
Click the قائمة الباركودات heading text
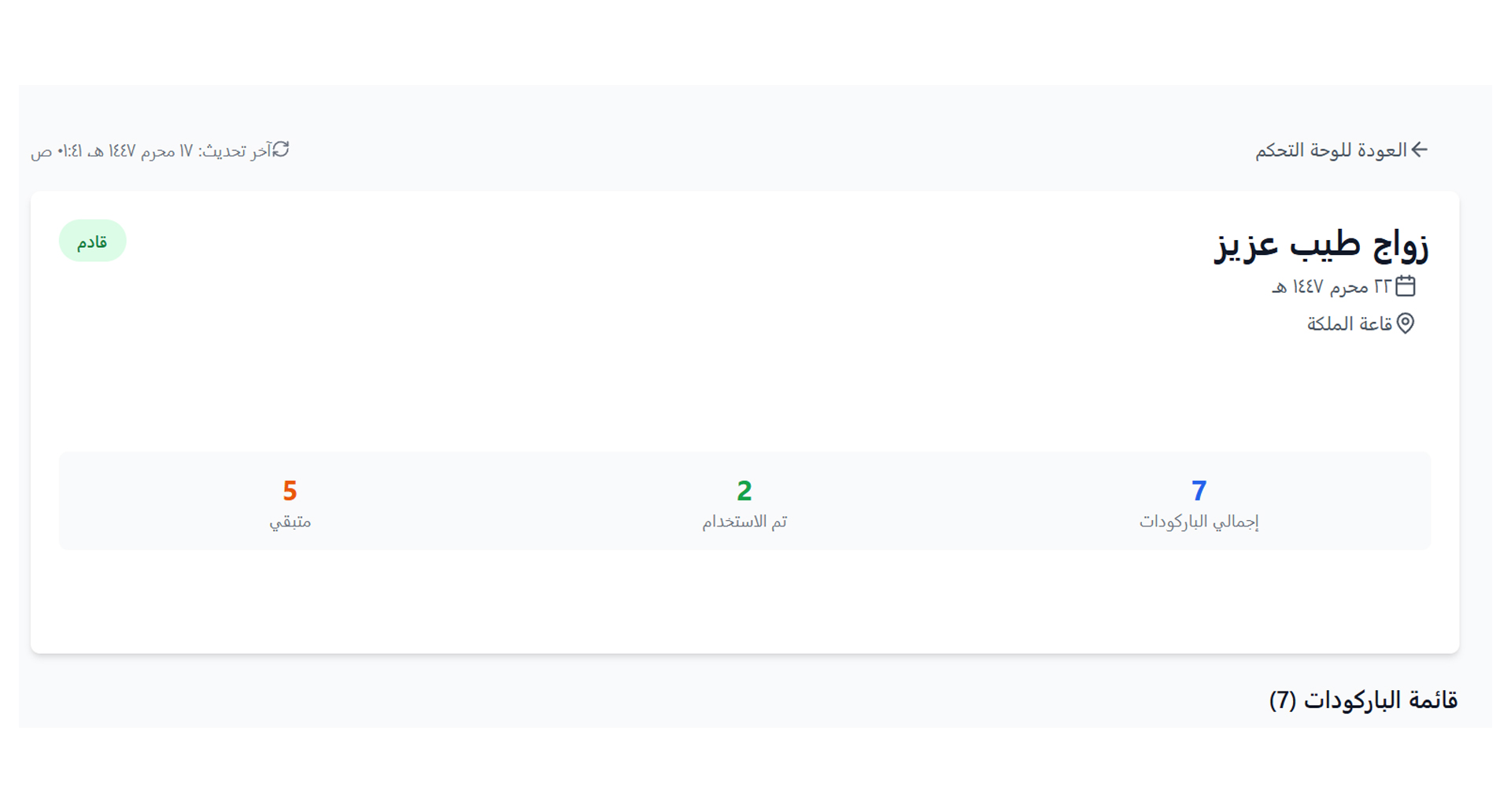(x=1380, y=700)
